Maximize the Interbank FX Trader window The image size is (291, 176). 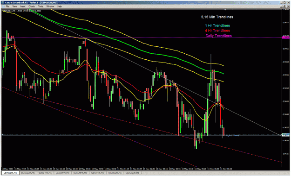coord(284,3)
